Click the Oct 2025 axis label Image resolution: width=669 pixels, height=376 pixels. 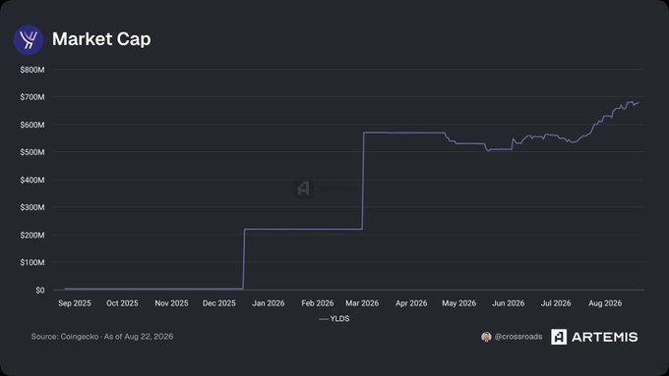122,303
